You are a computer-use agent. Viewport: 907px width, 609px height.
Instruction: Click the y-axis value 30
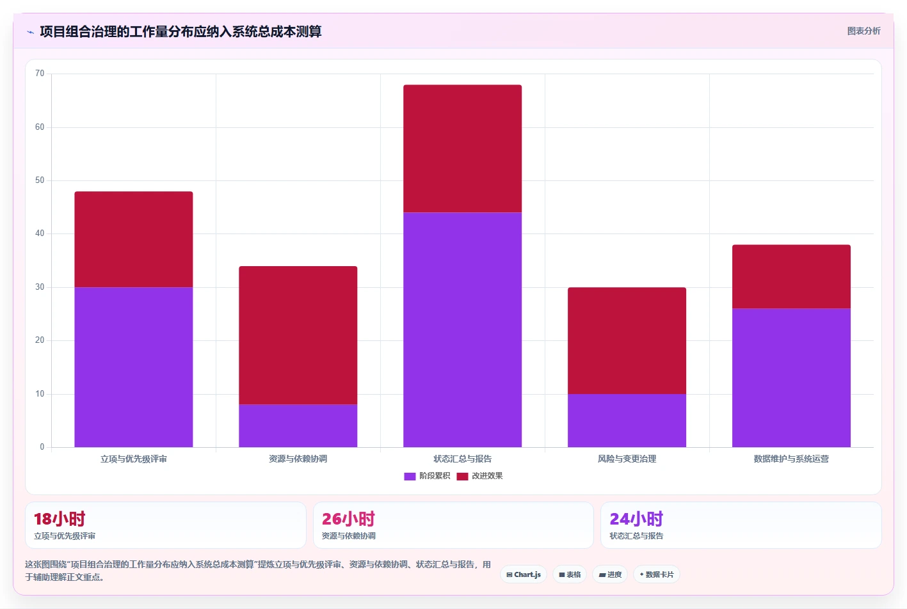pyautogui.click(x=40, y=287)
